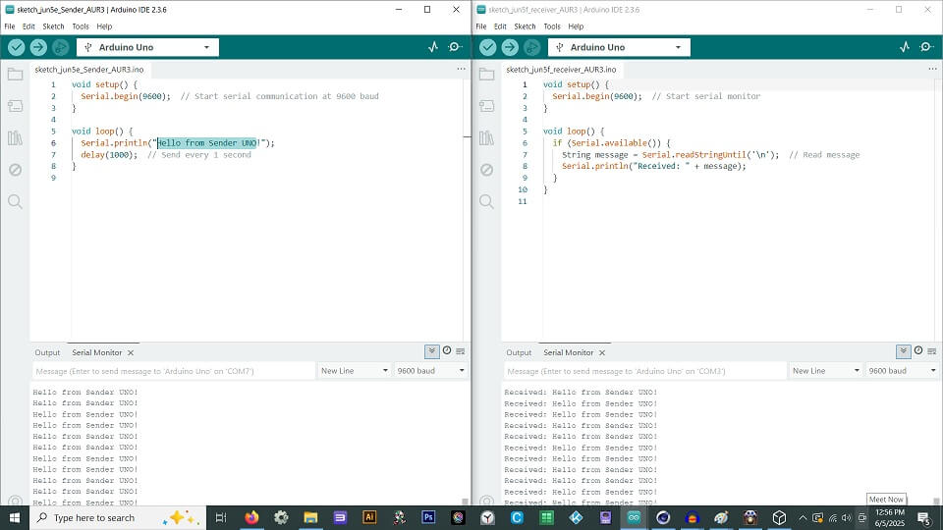The width and height of the screenshot is (943, 530).
Task: Click Upload button in Sender IDE window
Action: (38, 47)
